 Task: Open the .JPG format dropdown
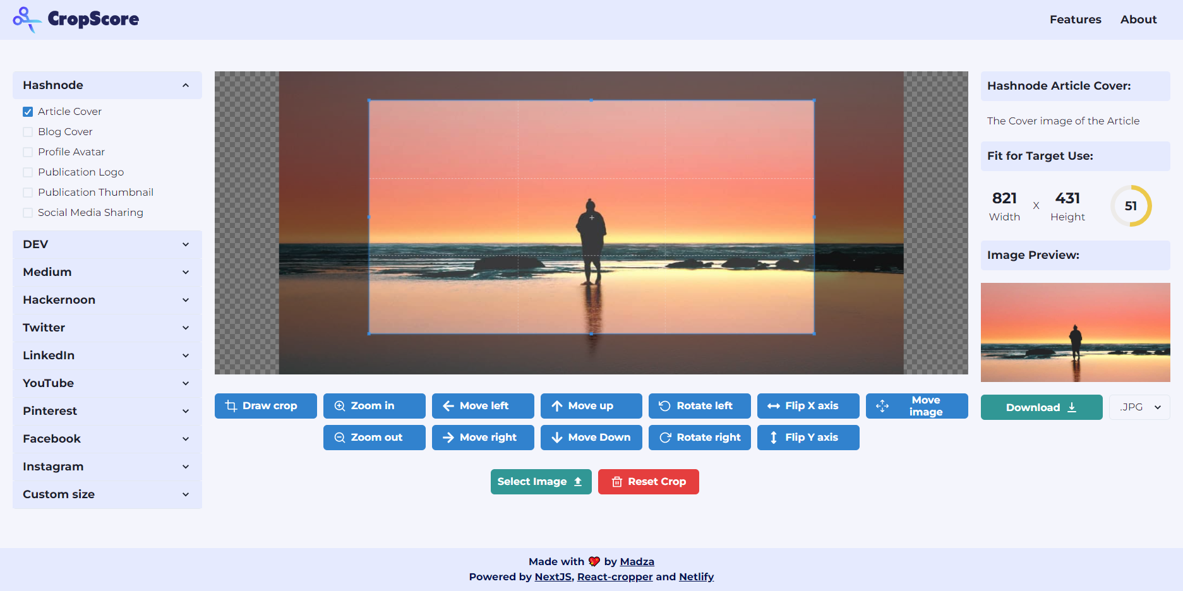pos(1139,407)
